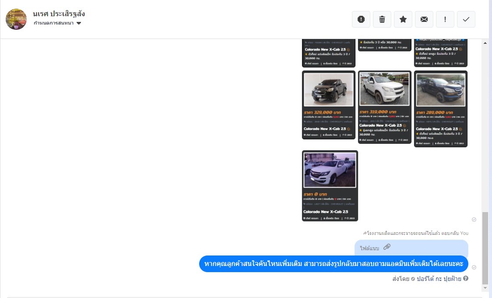Image resolution: width=492 pixels, height=298 pixels.
Task: Click the spam report exclamation circle icon
Action: (x=361, y=19)
